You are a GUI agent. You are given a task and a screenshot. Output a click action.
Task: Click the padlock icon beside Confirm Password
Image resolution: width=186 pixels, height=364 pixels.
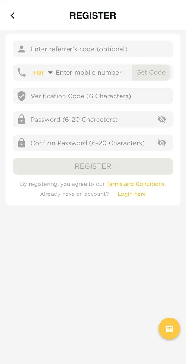pyautogui.click(x=21, y=143)
